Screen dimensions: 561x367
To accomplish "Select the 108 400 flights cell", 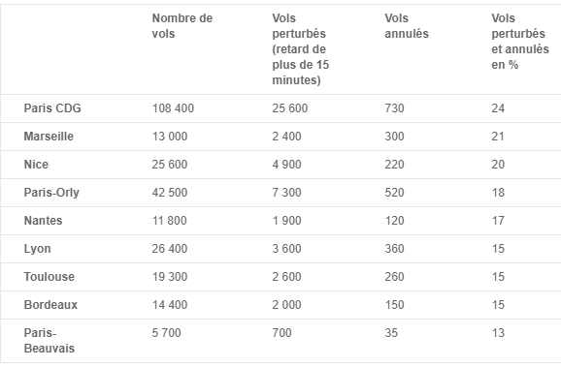I will [x=173, y=108].
